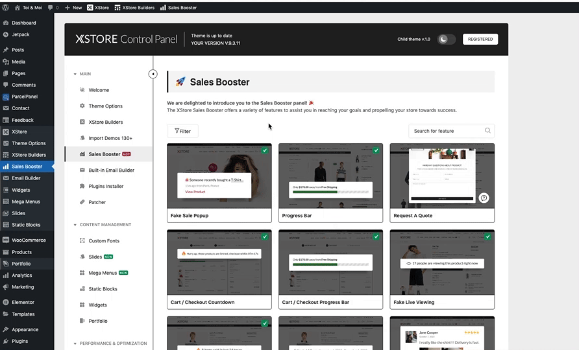Open Built-in Email Builder
This screenshot has width=579, height=350.
pos(111,170)
